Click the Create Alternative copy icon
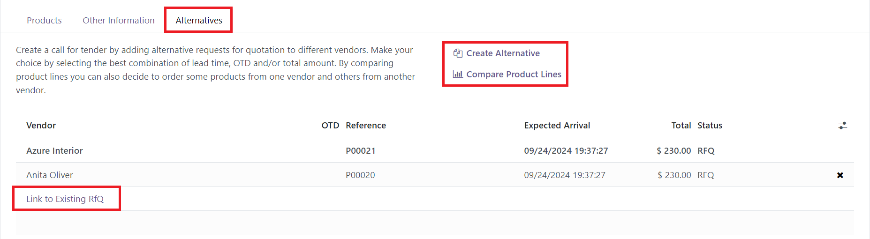The height and width of the screenshot is (239, 870). coord(458,53)
